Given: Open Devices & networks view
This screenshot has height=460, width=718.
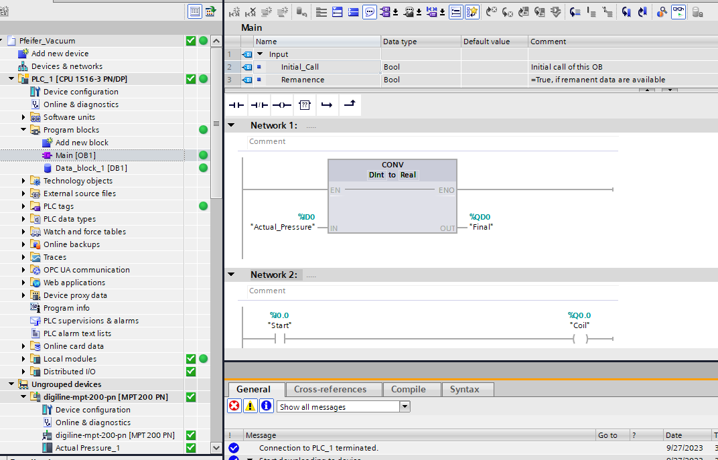Looking at the screenshot, I should click(66, 66).
